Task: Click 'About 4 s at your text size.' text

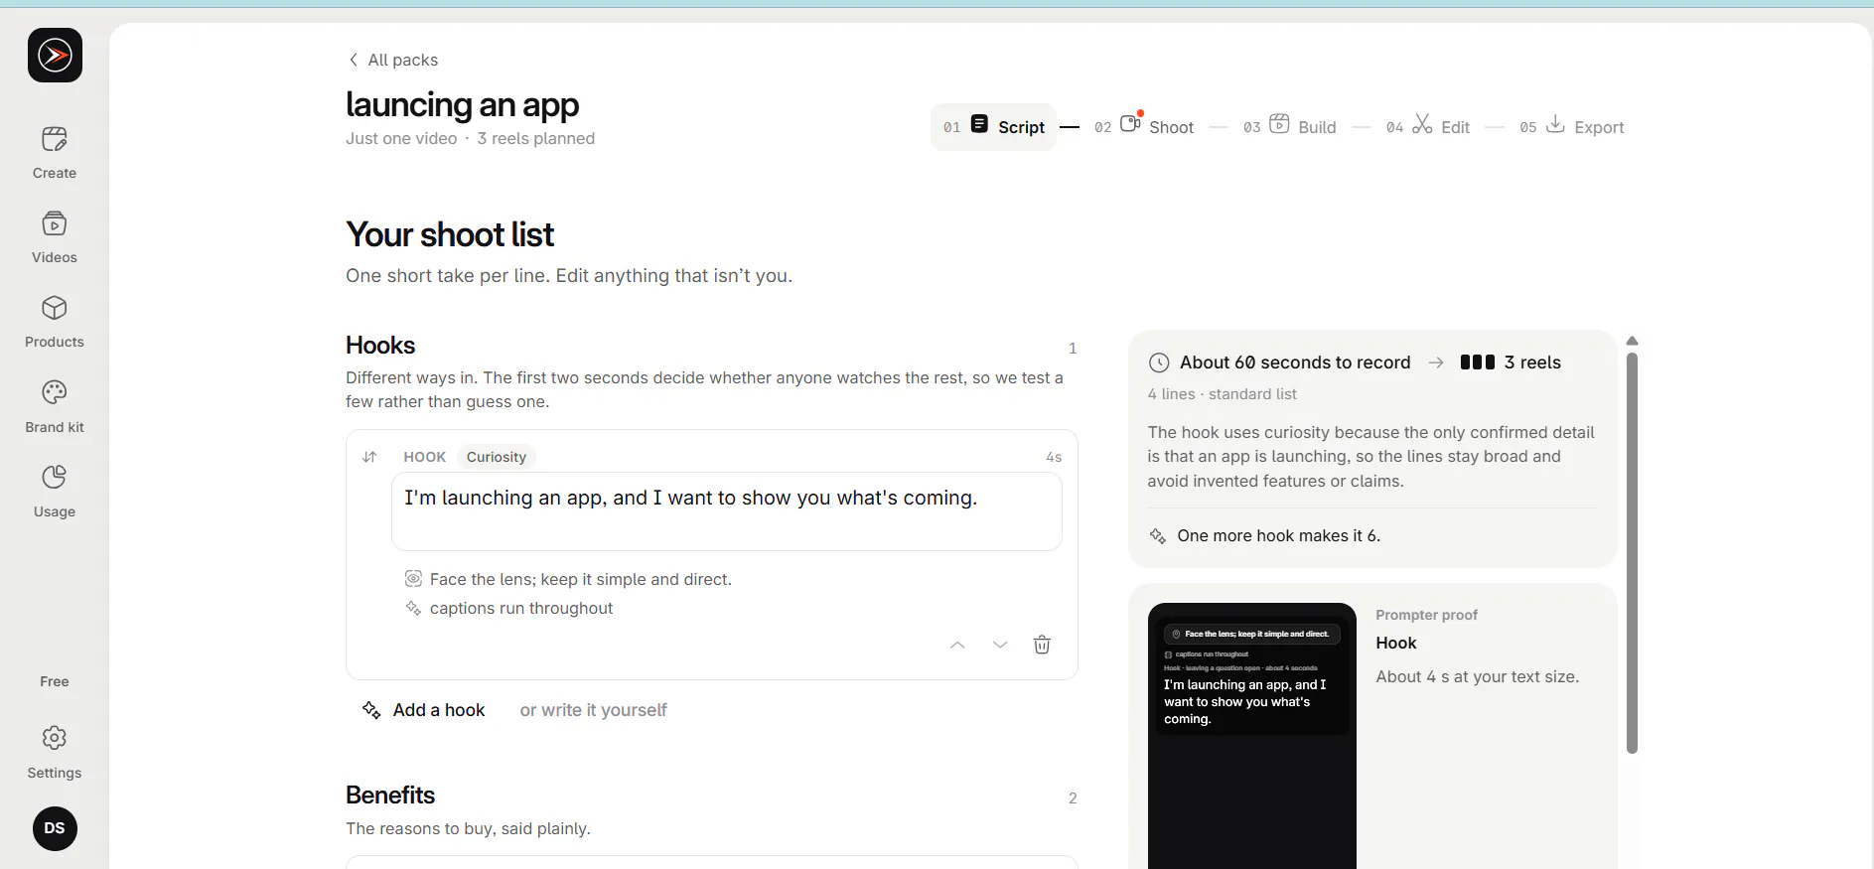Action: (1477, 677)
